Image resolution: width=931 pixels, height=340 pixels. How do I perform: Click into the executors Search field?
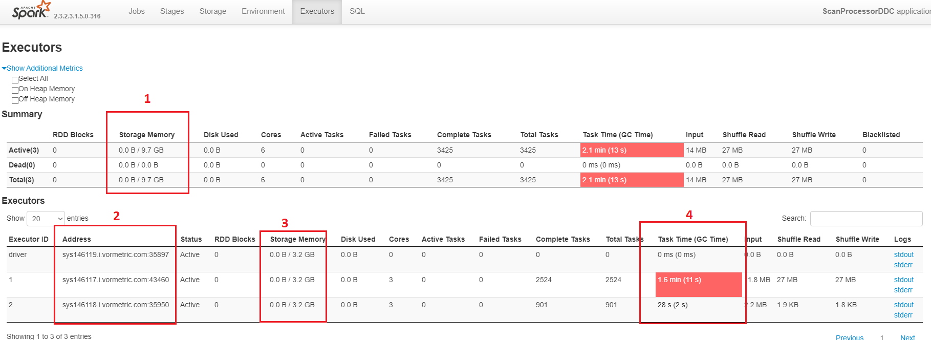(x=866, y=219)
